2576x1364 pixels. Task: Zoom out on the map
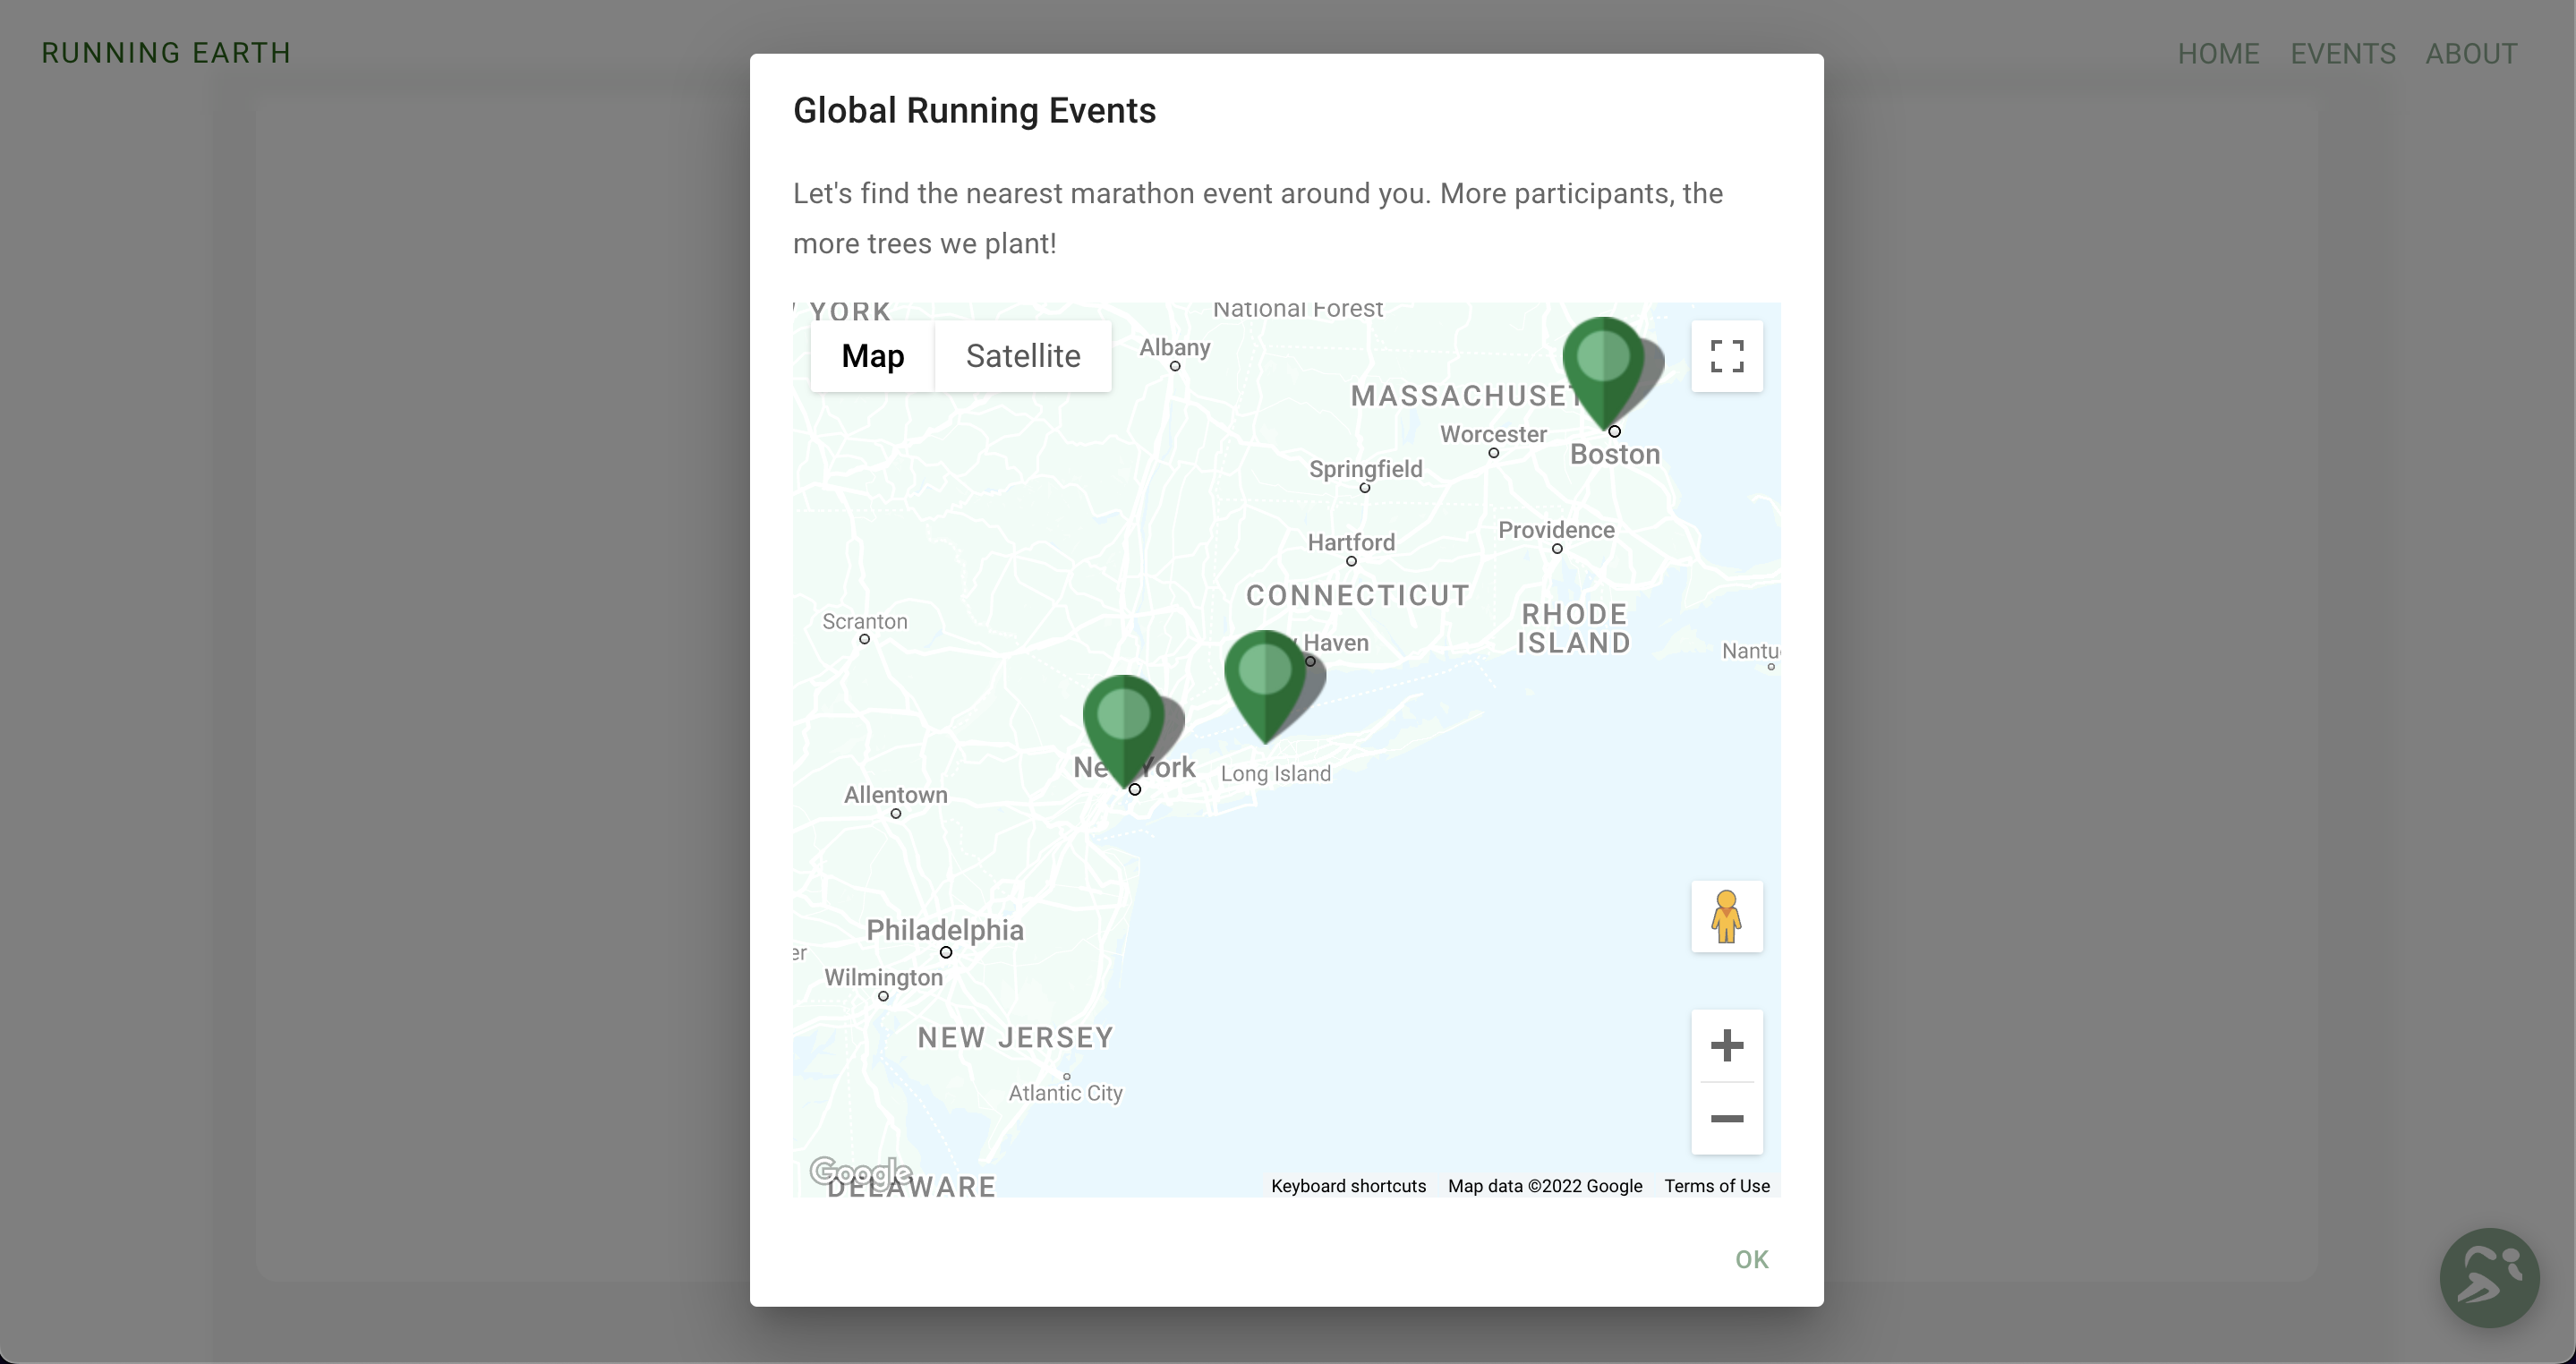pyautogui.click(x=1726, y=1118)
